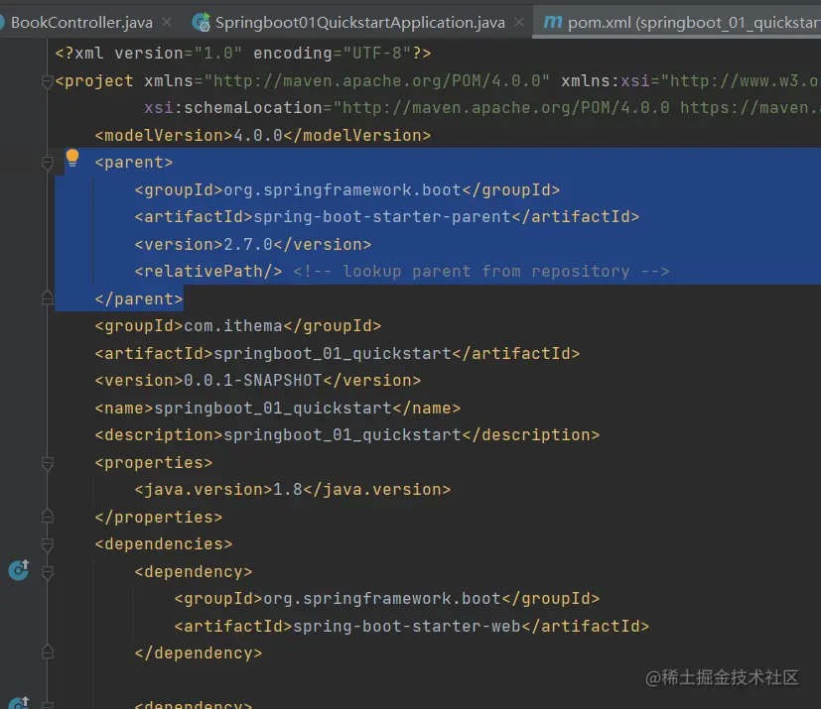Collapse the project element fold marker
821x709 pixels.
[47, 81]
